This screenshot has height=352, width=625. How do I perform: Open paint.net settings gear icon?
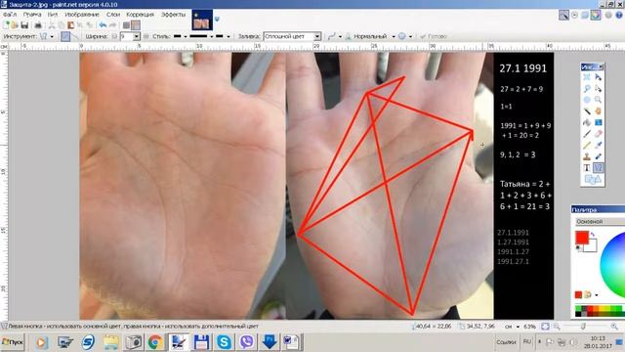[x=608, y=16]
